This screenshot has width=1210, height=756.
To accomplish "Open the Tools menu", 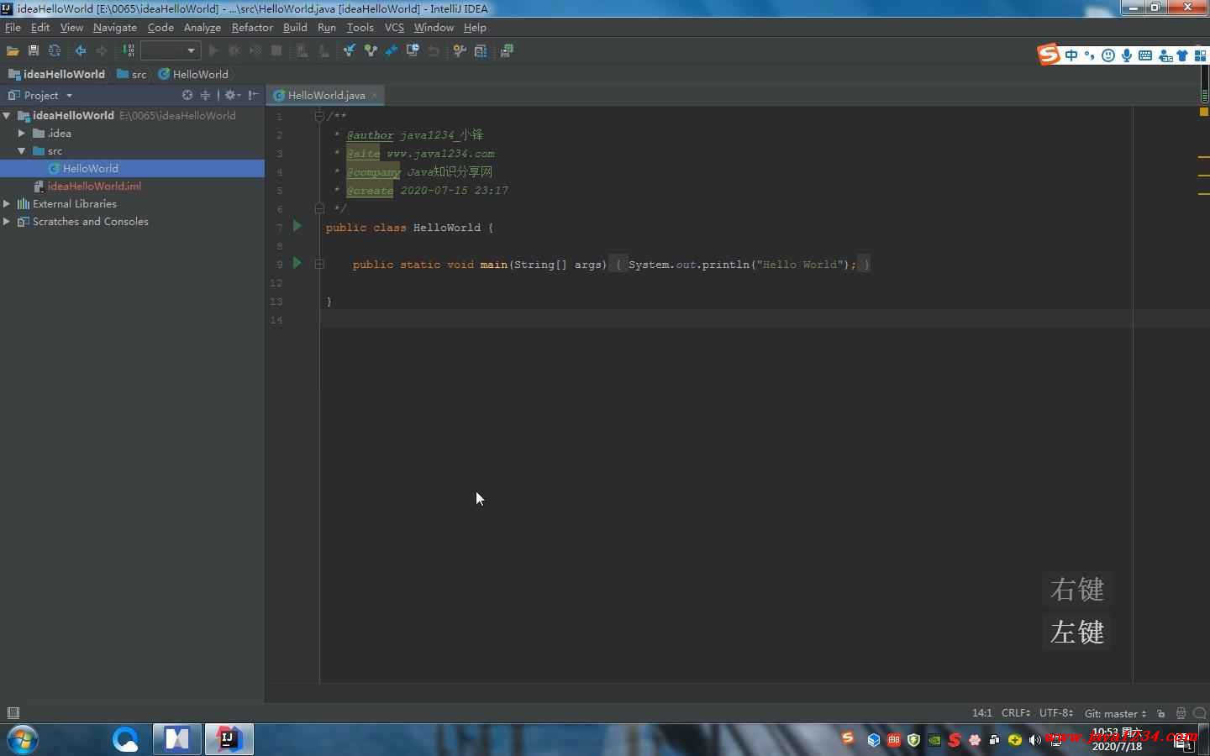I will (360, 28).
